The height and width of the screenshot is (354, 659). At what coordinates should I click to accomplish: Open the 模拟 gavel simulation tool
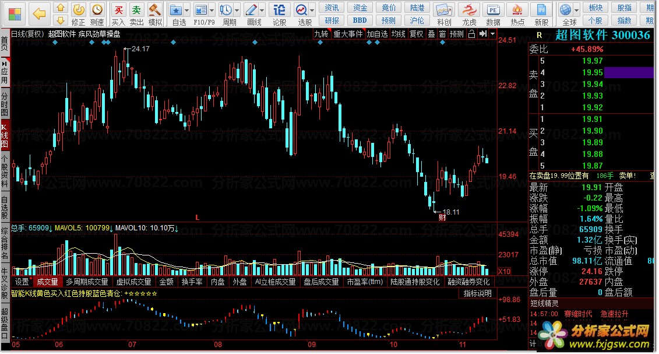point(155,9)
